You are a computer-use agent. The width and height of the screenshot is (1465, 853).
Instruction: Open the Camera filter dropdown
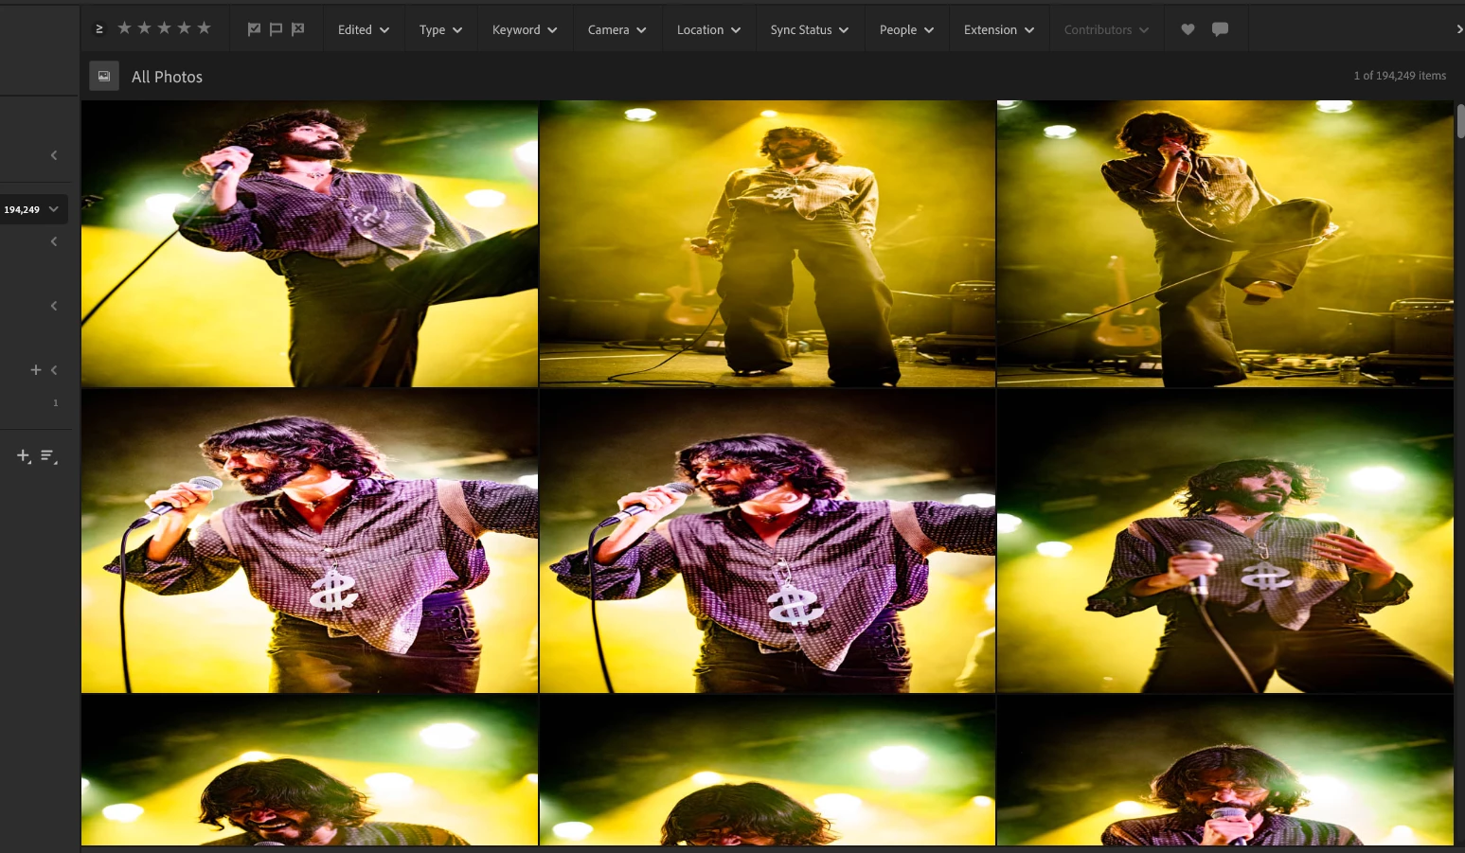coord(616,29)
